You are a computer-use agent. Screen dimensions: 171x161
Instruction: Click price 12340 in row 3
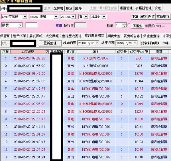[139, 74]
